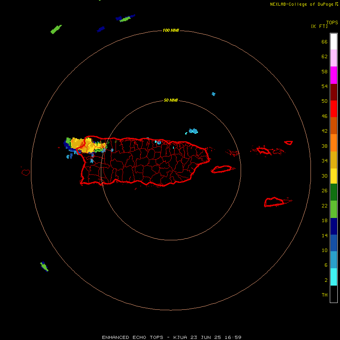Click the legend value 58
This screenshot has height=340, width=340.
[x=325, y=71]
